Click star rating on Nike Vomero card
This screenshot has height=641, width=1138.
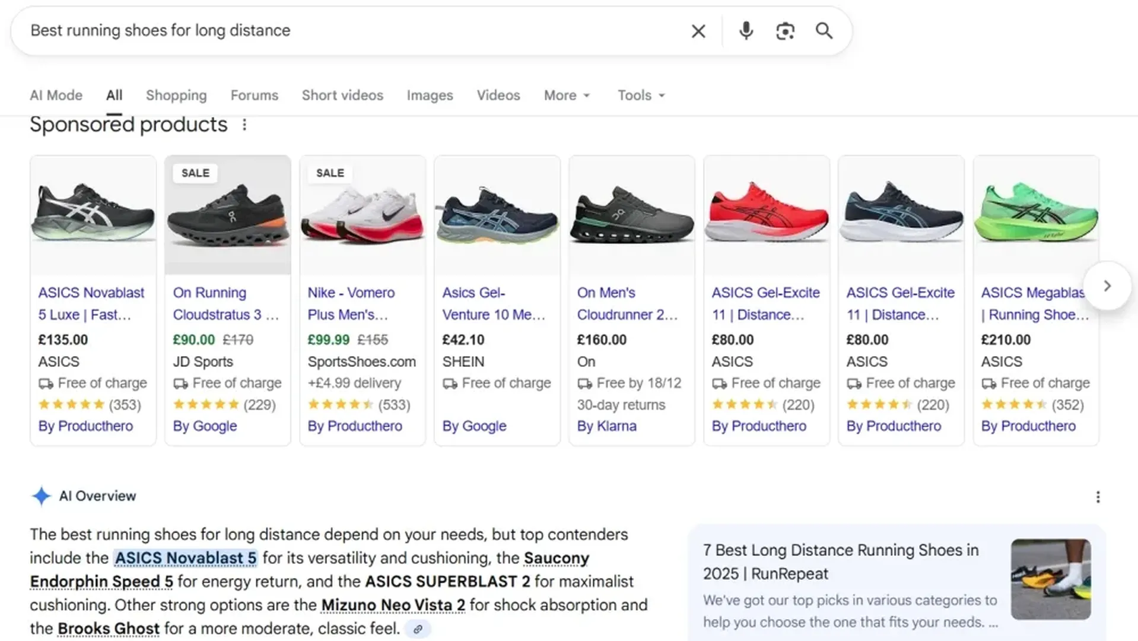click(x=341, y=405)
